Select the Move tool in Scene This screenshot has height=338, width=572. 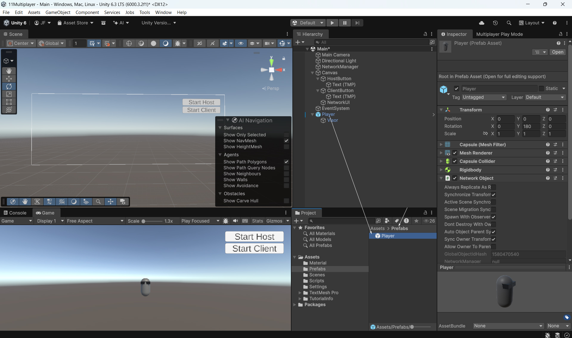(x=9, y=78)
